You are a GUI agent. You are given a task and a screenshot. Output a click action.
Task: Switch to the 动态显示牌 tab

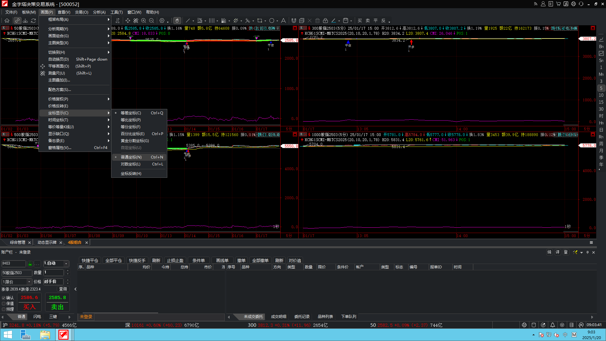47,242
